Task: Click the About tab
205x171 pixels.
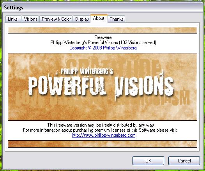Action: click(x=99, y=18)
